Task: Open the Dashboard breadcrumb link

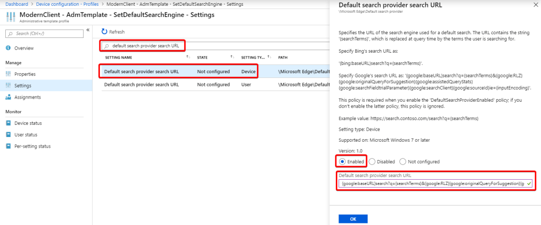Action: tap(16, 4)
